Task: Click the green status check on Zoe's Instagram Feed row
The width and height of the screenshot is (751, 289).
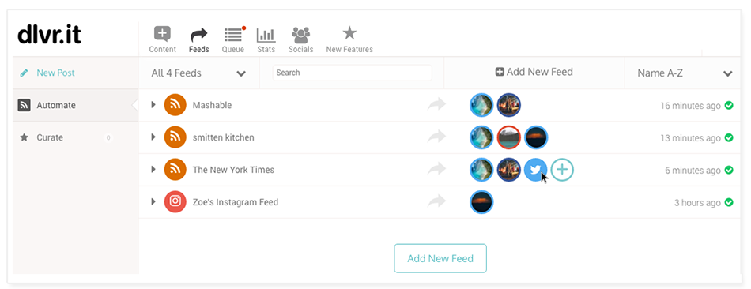Action: click(x=729, y=202)
